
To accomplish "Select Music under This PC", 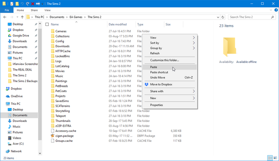I will click(x=16, y=127).
